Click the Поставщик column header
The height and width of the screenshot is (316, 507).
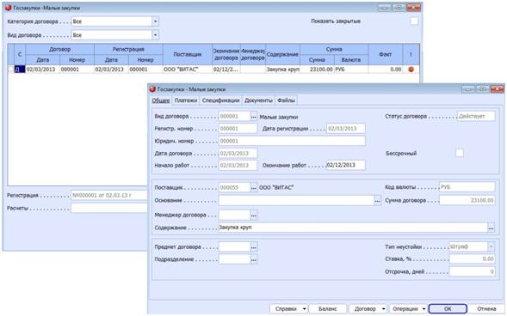pyautogui.click(x=188, y=54)
